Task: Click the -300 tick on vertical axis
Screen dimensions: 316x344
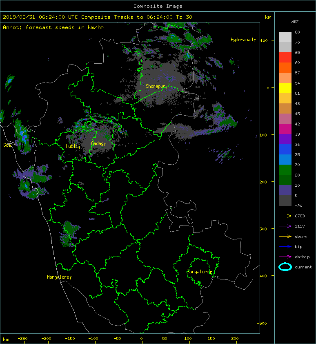Action: coord(262,229)
